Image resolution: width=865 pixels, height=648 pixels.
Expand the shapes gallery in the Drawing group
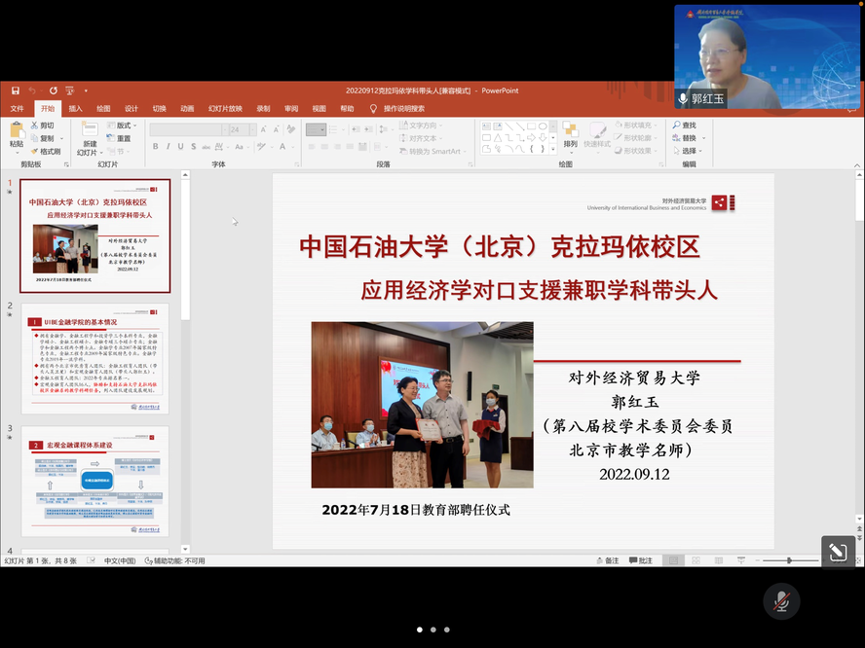[552, 151]
